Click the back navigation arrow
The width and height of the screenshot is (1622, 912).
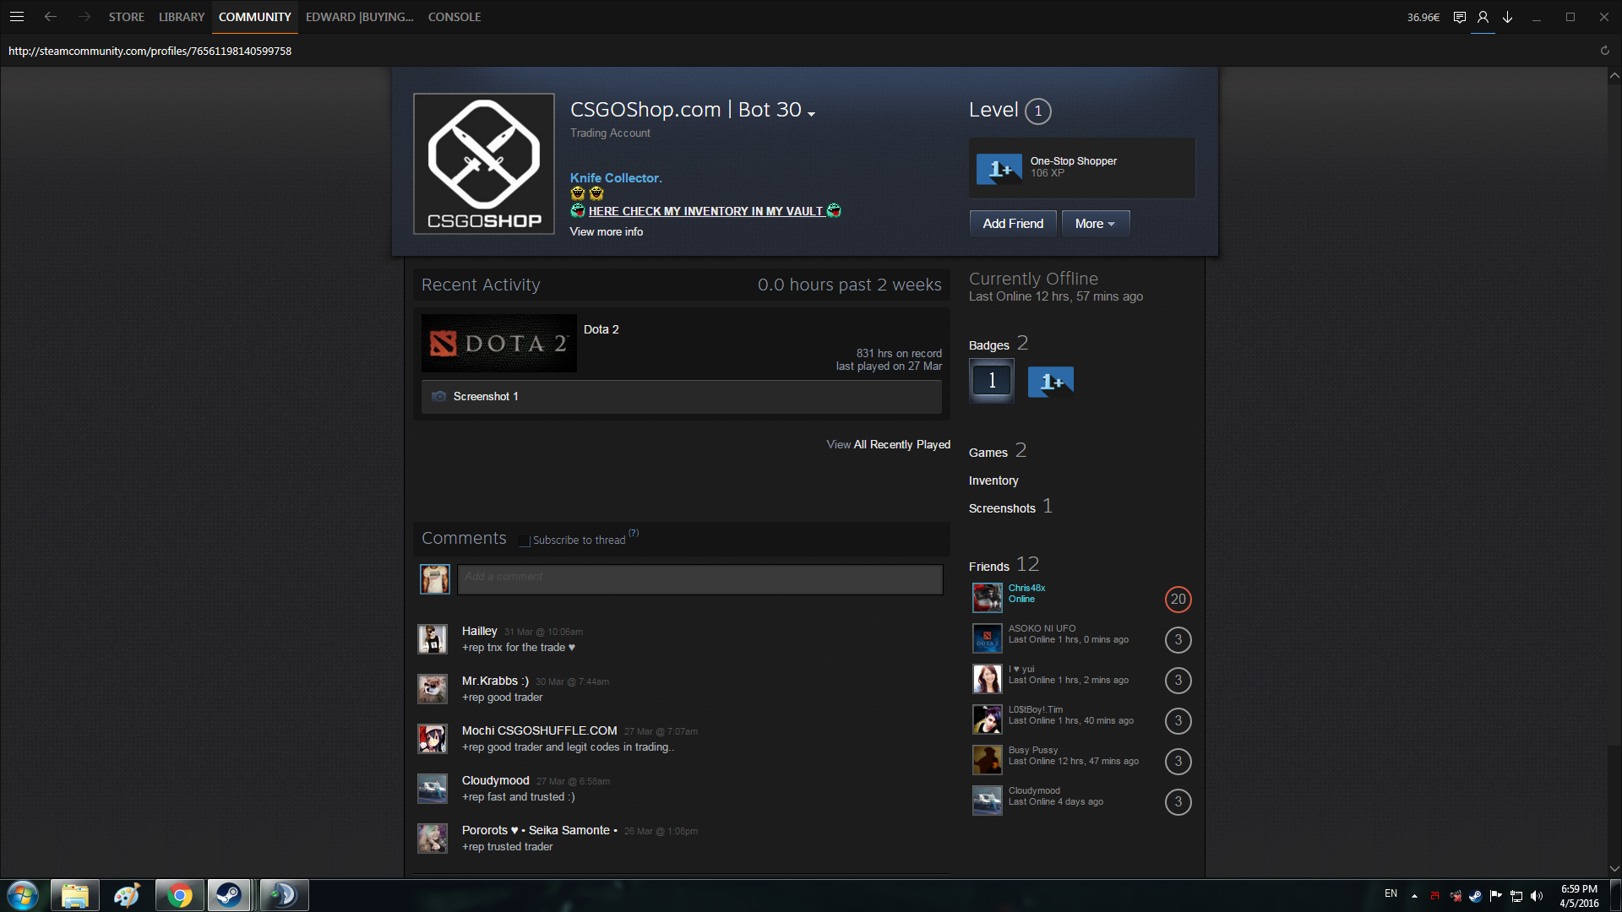[x=51, y=17]
